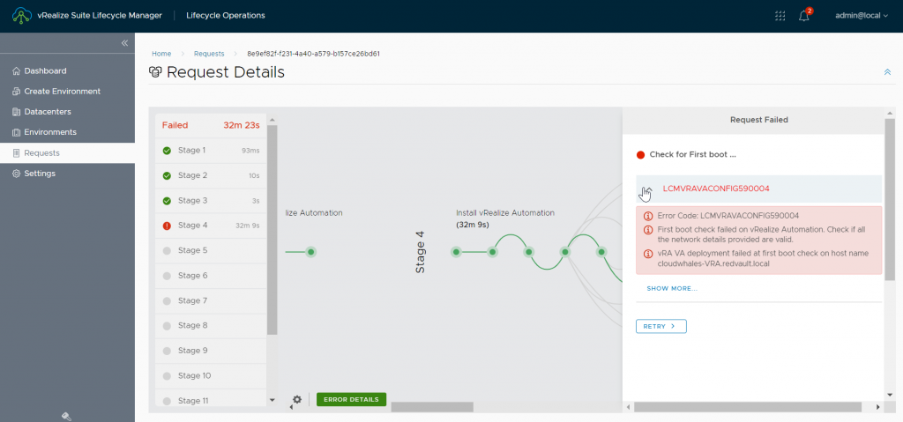Click the request ID breadcrumb text
Screen dimensions: 903x422
pyautogui.click(x=313, y=54)
